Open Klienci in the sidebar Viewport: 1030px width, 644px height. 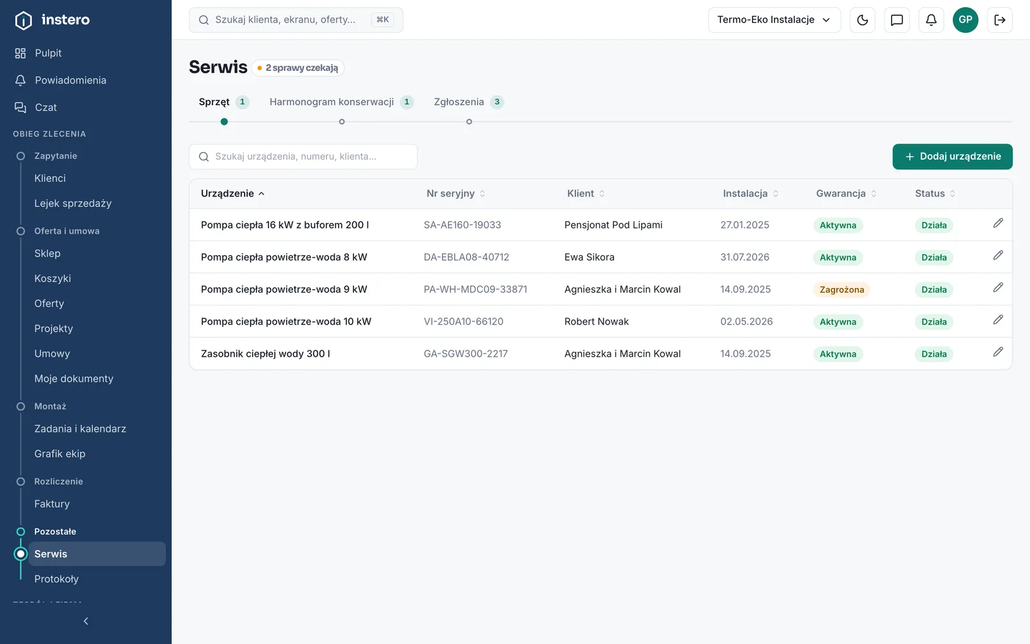pyautogui.click(x=97, y=178)
